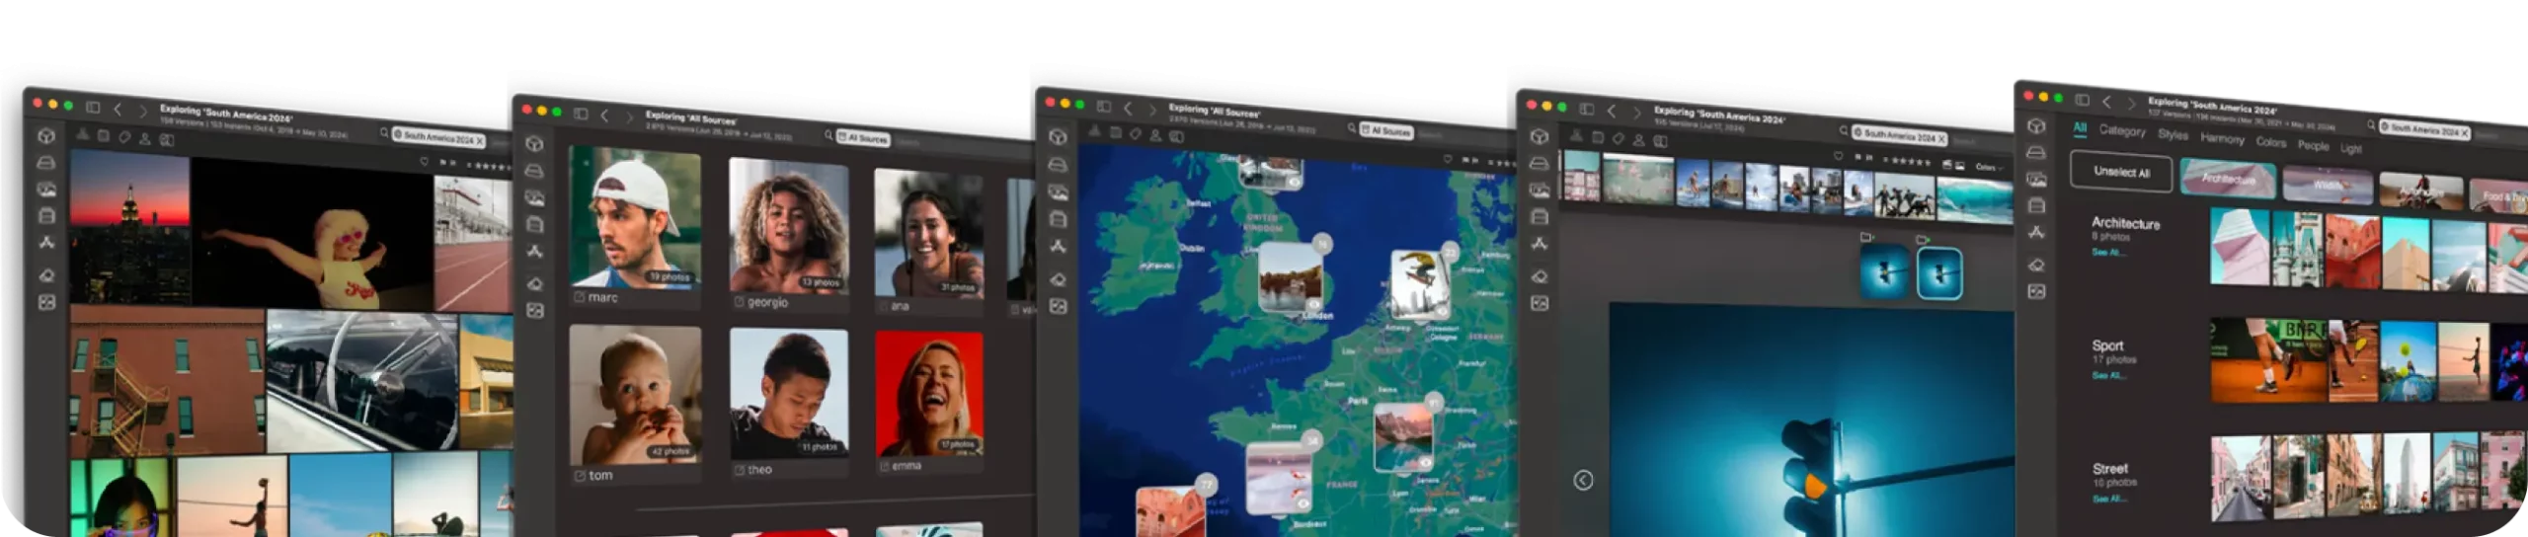Image resolution: width=2528 pixels, height=537 pixels.
Task: Go to previous photo using the circled left arrow
Action: 1582,481
